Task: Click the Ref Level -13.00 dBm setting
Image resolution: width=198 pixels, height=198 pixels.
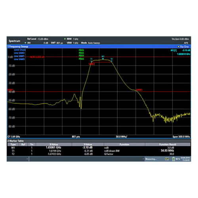Action: click(x=38, y=39)
